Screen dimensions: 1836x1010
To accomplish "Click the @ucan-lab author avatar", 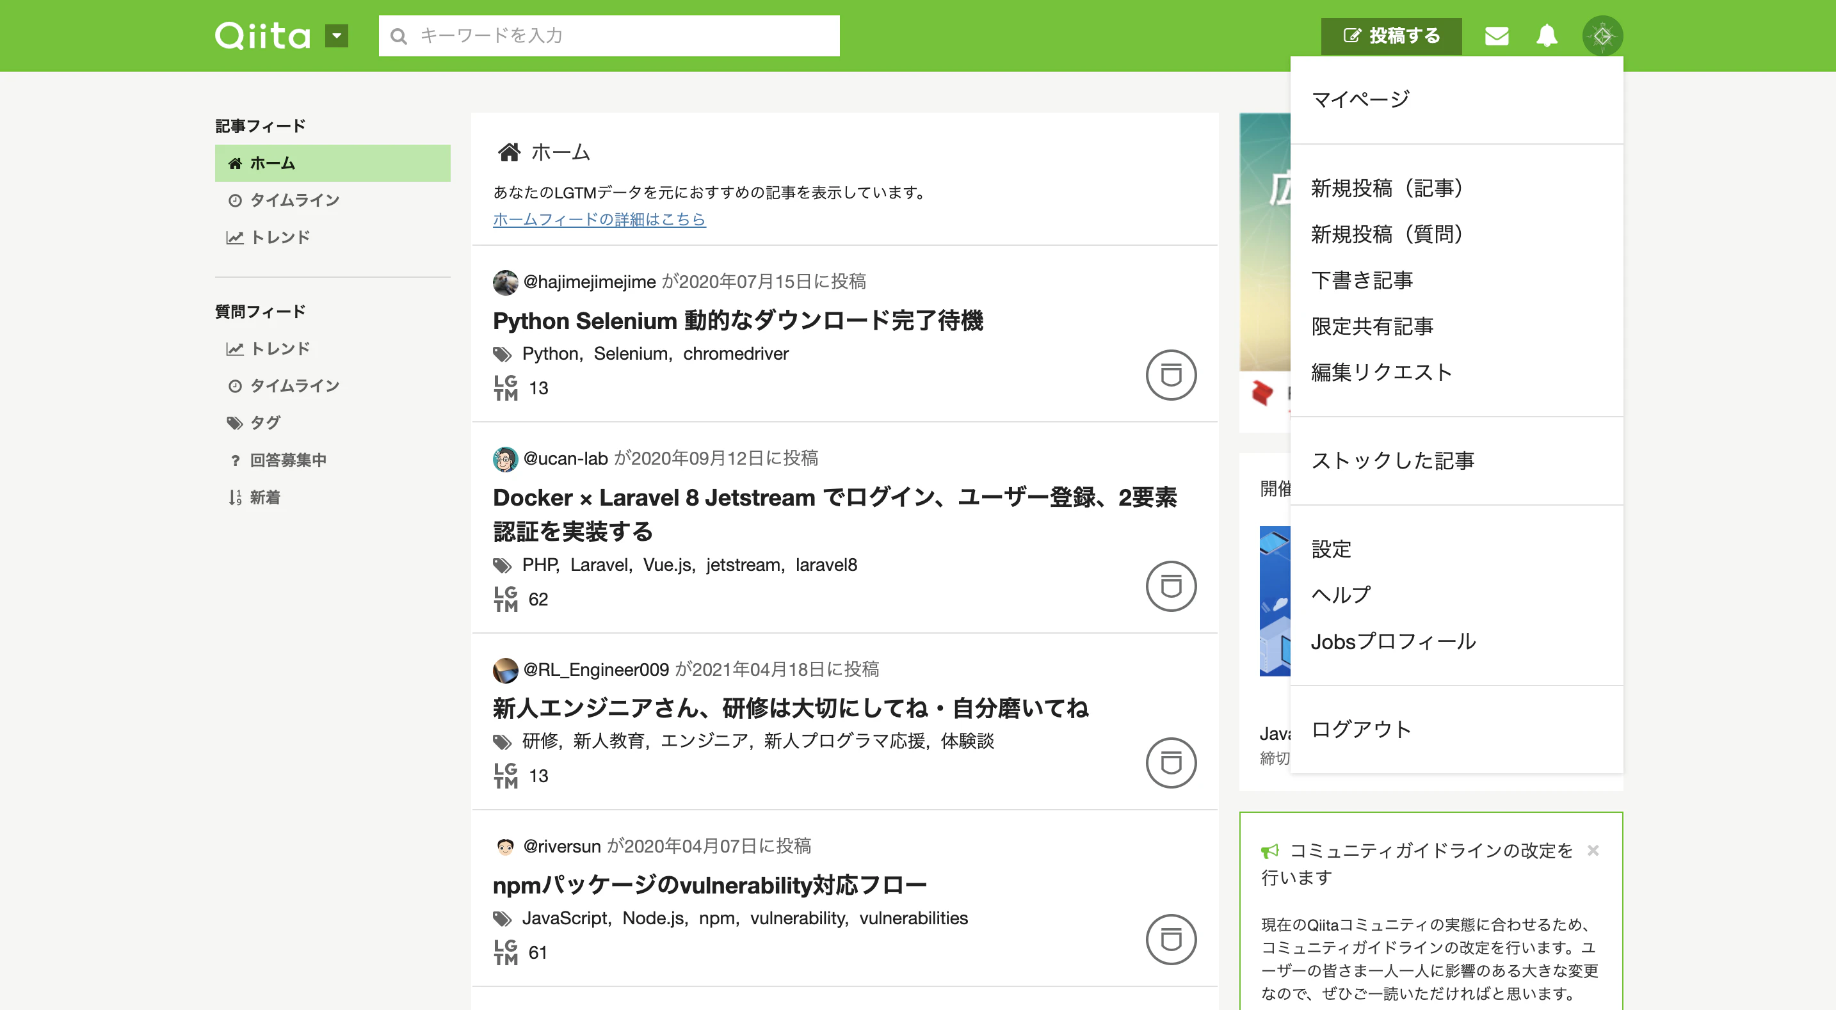I will click(505, 459).
